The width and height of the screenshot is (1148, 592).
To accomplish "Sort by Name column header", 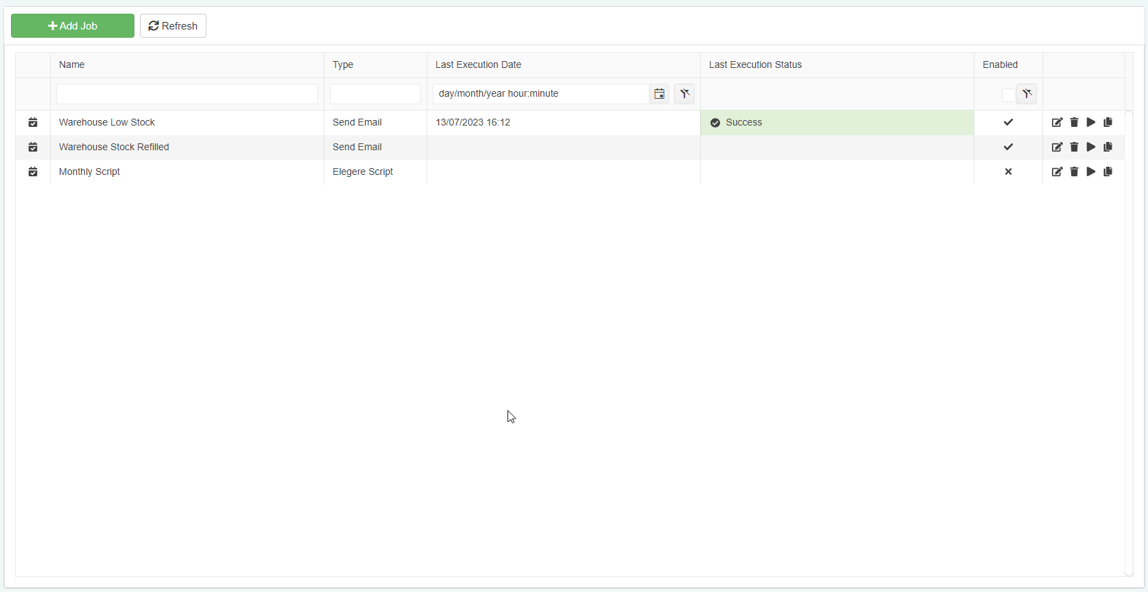I will (72, 65).
